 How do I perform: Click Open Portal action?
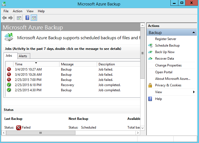click(164, 72)
